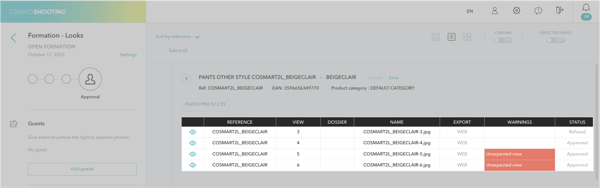Check the Select all checkbox
This screenshot has height=188, width=600.
click(160, 50)
